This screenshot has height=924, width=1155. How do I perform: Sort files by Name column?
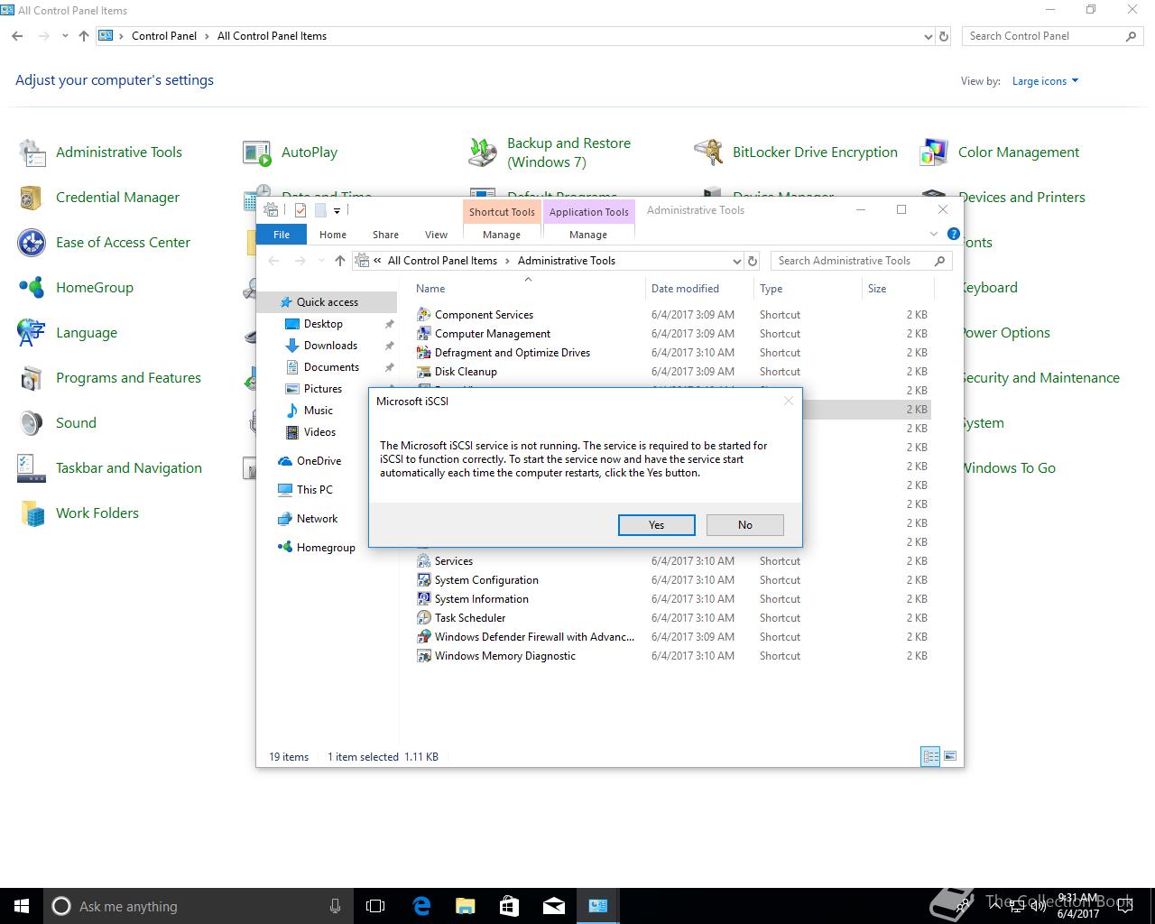point(528,289)
